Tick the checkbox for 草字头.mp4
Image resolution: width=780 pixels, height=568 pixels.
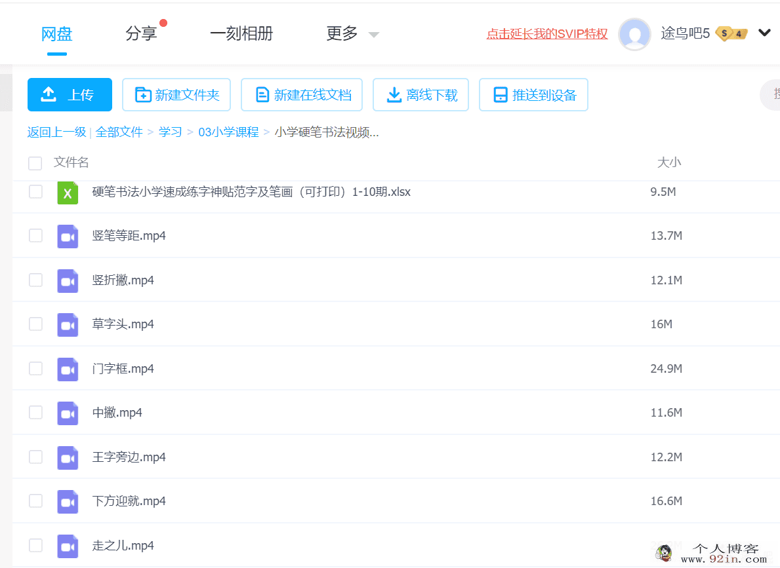pos(36,324)
